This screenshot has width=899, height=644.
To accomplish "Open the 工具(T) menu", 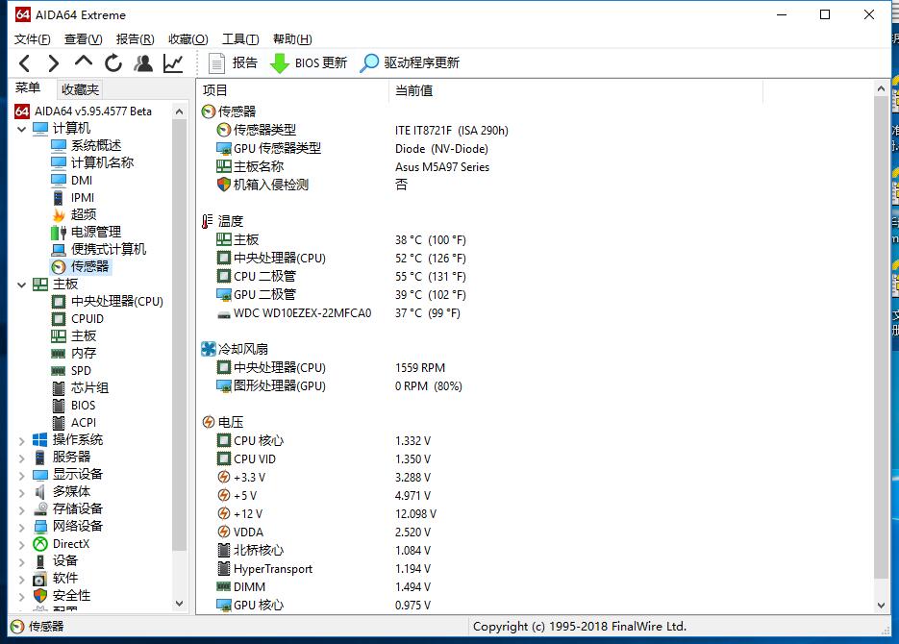I will (240, 39).
